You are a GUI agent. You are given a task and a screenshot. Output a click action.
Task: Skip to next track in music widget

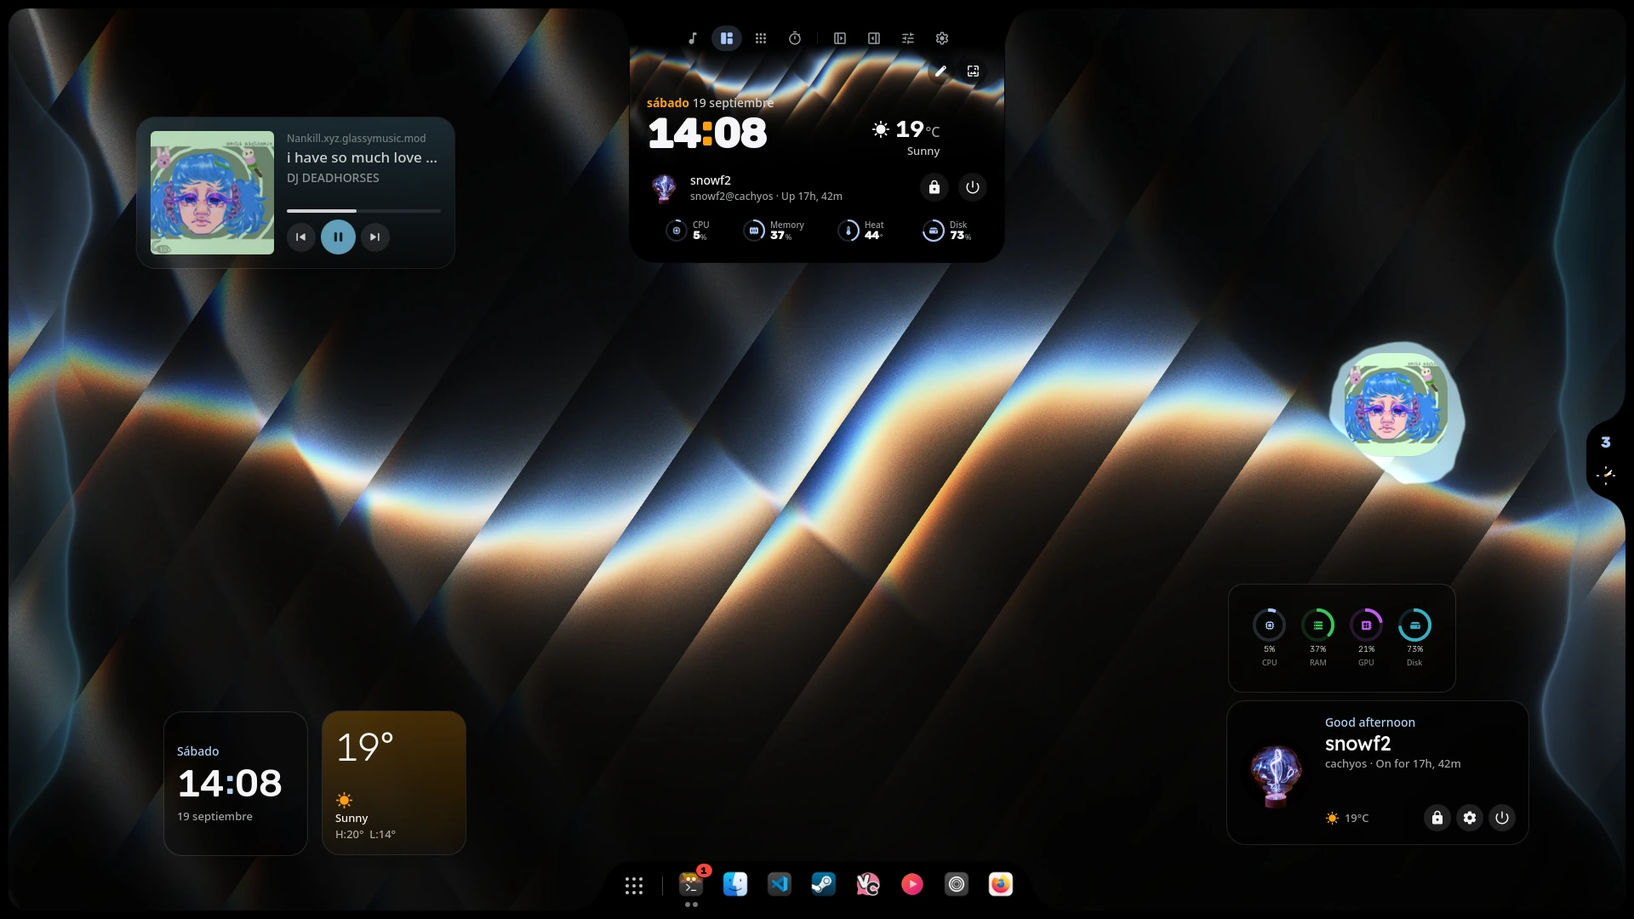(x=375, y=237)
